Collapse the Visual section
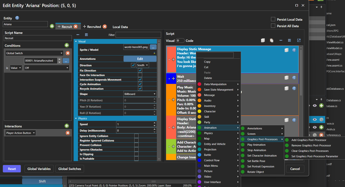This screenshot has height=187, width=345. [x=76, y=41]
